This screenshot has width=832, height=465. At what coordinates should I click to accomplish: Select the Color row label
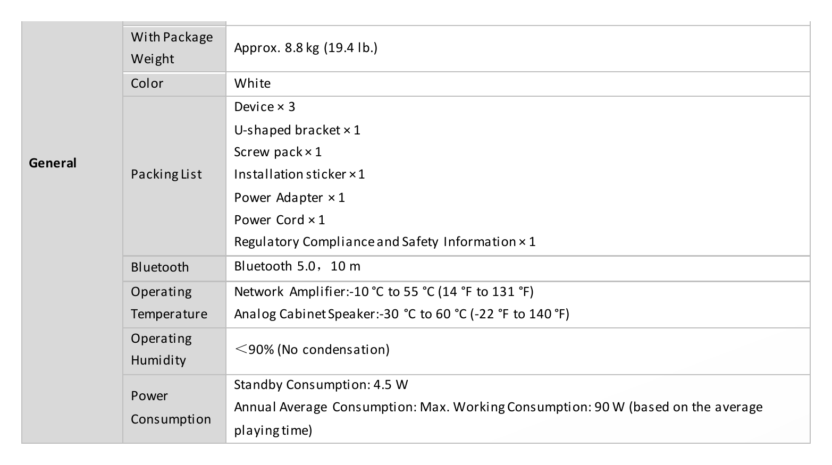tap(147, 83)
